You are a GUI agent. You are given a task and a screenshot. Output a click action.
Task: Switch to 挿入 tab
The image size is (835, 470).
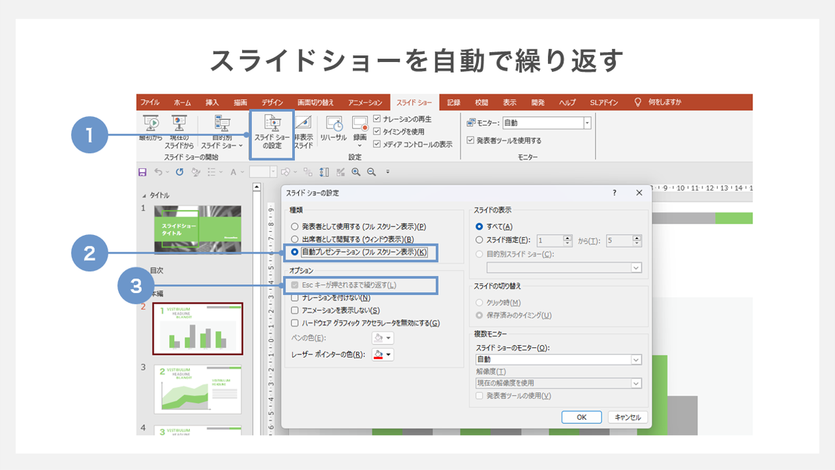tap(212, 102)
